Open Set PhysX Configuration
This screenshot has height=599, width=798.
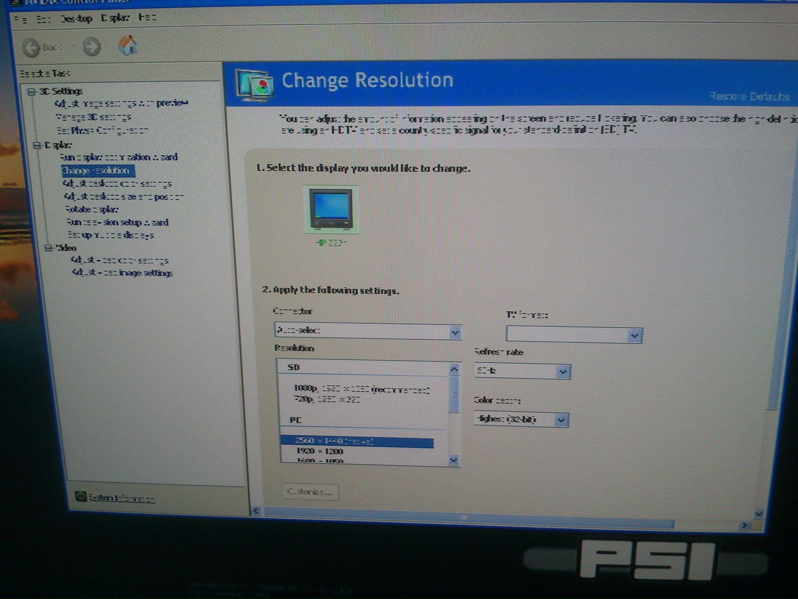(103, 130)
